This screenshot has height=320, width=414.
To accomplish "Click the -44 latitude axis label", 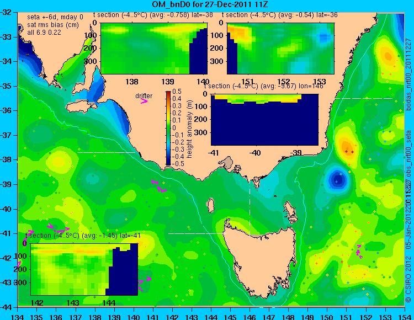I will 6,307.
